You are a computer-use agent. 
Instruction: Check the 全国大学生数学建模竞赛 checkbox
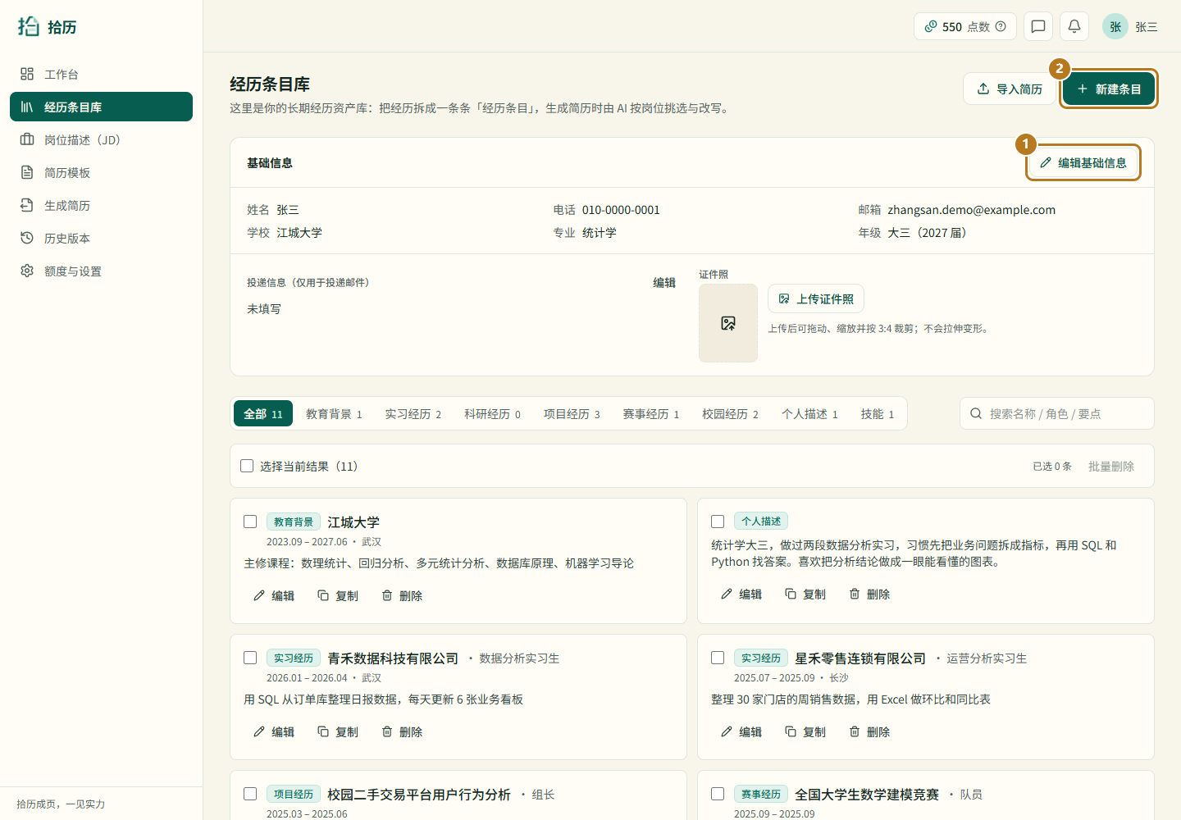pos(718,794)
